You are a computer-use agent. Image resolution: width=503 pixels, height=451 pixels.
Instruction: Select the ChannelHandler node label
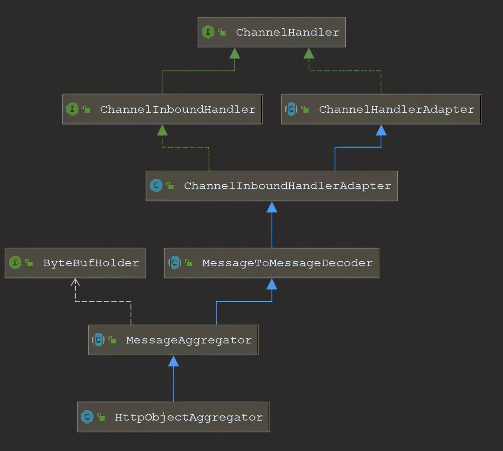(x=287, y=32)
